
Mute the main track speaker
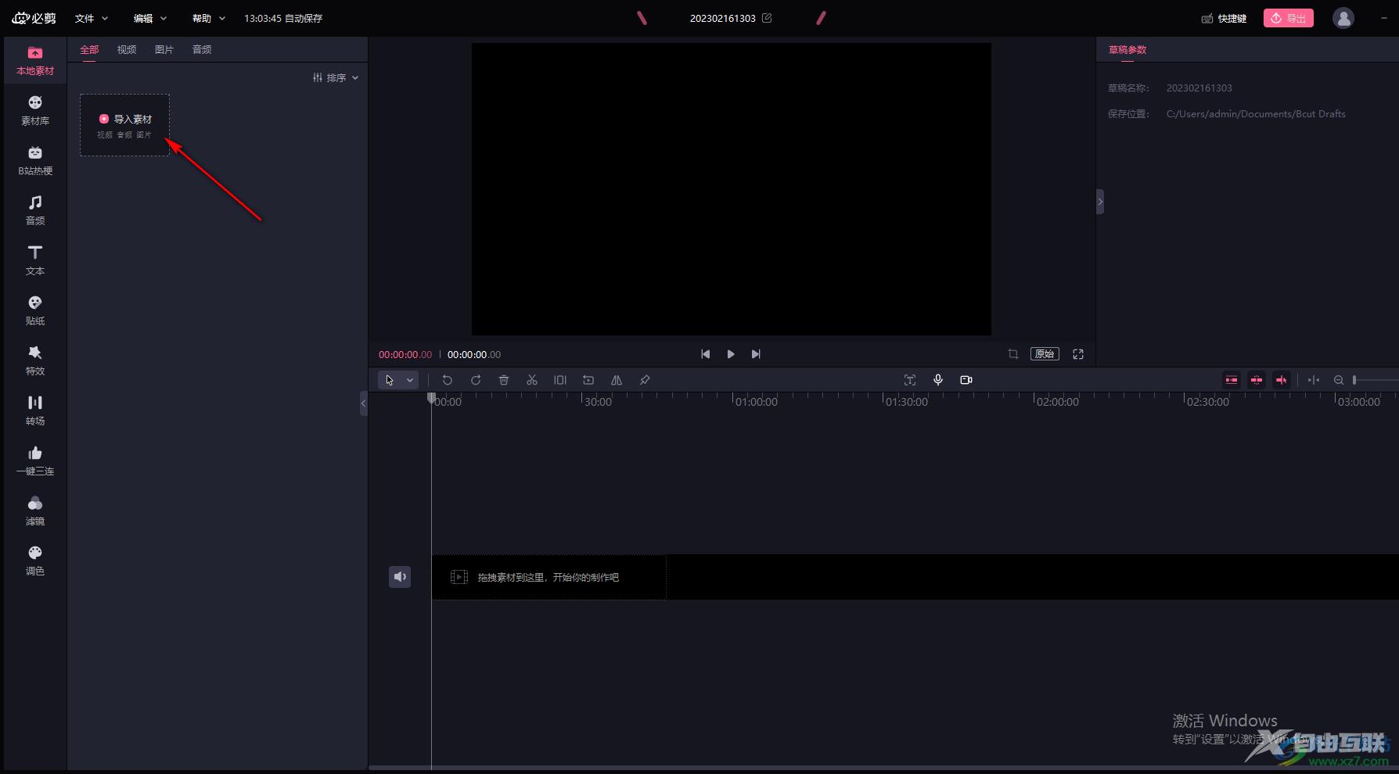[400, 577]
